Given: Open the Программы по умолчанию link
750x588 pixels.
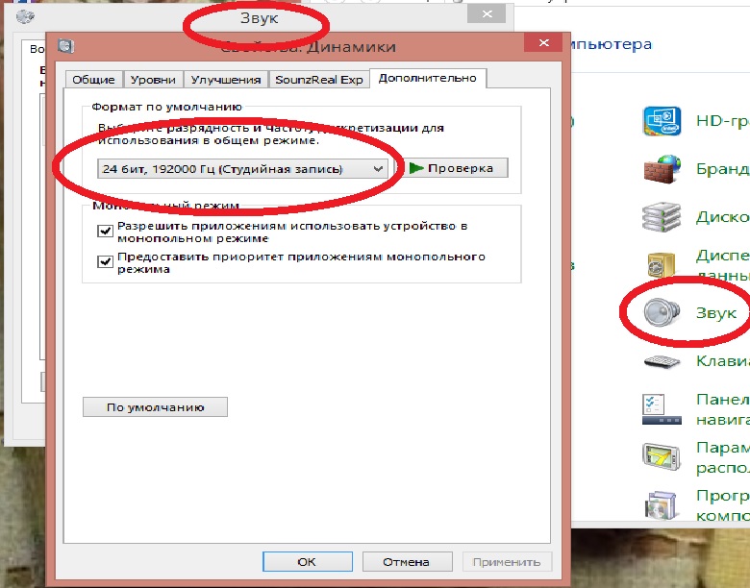Looking at the screenshot, I should (x=723, y=505).
